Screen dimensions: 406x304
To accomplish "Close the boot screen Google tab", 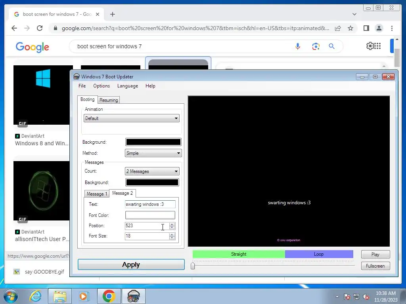I will pos(98,14).
